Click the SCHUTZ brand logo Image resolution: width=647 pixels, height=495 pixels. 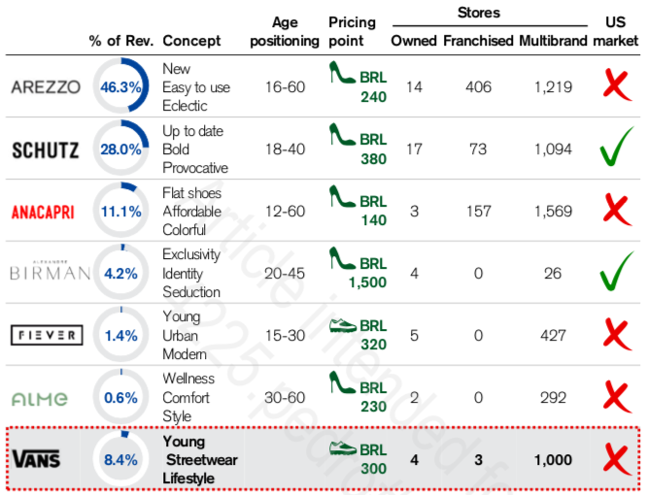pos(46,150)
